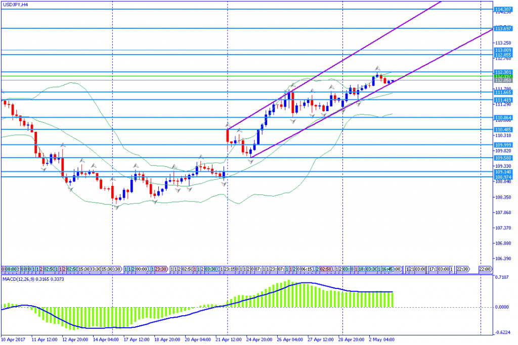518x345 pixels.
Task: Click the 109.580 price level label
Action: pyautogui.click(x=502, y=158)
